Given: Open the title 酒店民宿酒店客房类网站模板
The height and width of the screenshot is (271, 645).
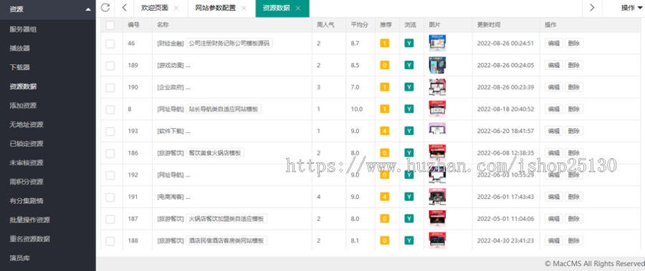Looking at the screenshot, I should 226,241.
